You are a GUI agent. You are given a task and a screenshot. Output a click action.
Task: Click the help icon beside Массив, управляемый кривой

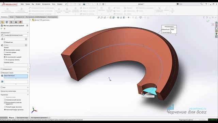click(27, 26)
